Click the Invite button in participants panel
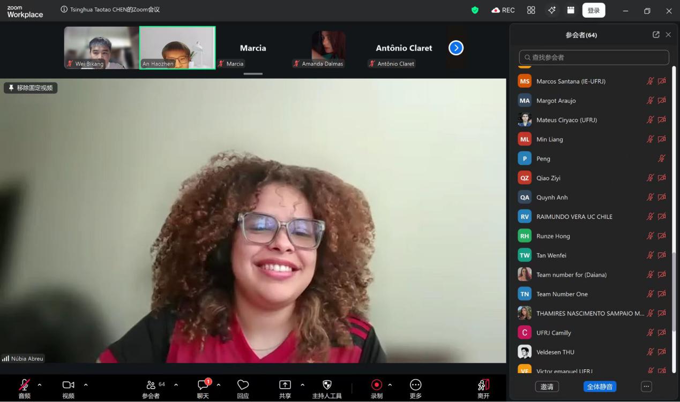Viewport: 680px width, 402px height. coord(547,386)
